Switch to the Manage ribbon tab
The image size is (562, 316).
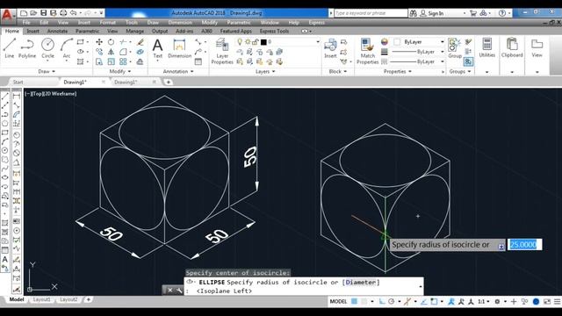[134, 32]
